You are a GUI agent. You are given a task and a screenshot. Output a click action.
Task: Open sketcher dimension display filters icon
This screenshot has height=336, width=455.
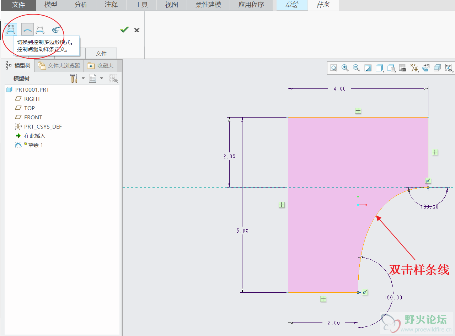click(x=449, y=68)
